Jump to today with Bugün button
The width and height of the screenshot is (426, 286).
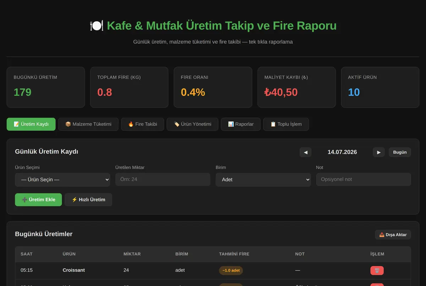click(400, 152)
